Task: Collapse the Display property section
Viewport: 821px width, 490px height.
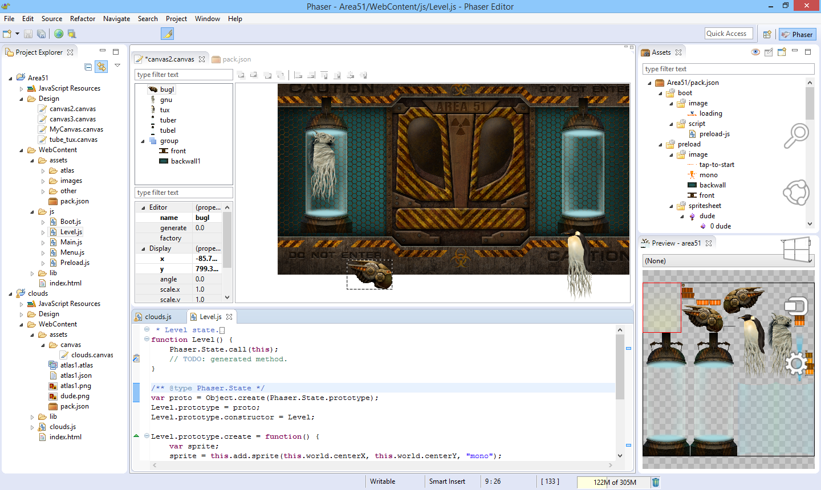Action: tap(143, 248)
